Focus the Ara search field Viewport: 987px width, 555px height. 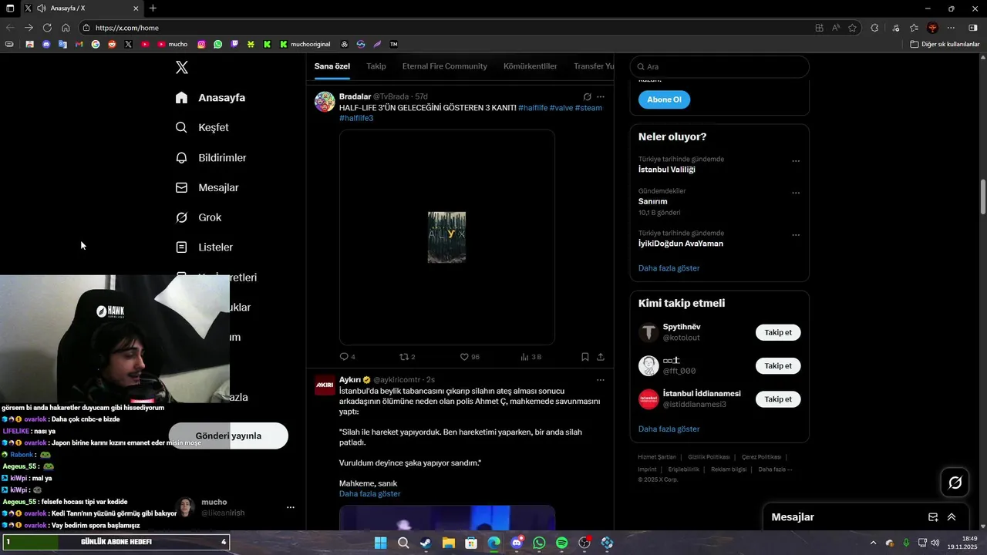tap(719, 67)
